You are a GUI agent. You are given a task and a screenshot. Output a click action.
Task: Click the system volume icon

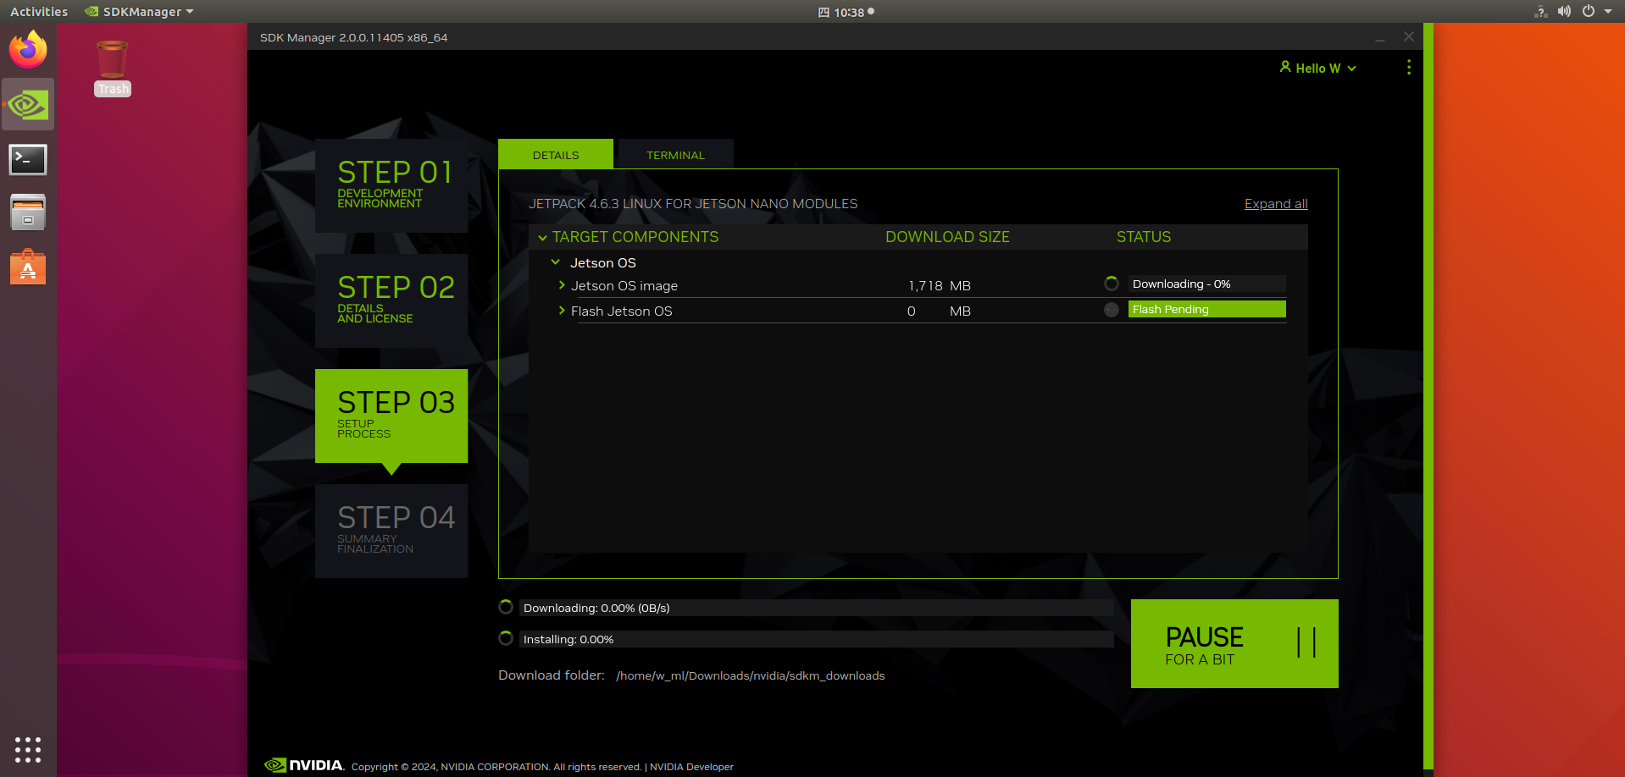[x=1563, y=12]
